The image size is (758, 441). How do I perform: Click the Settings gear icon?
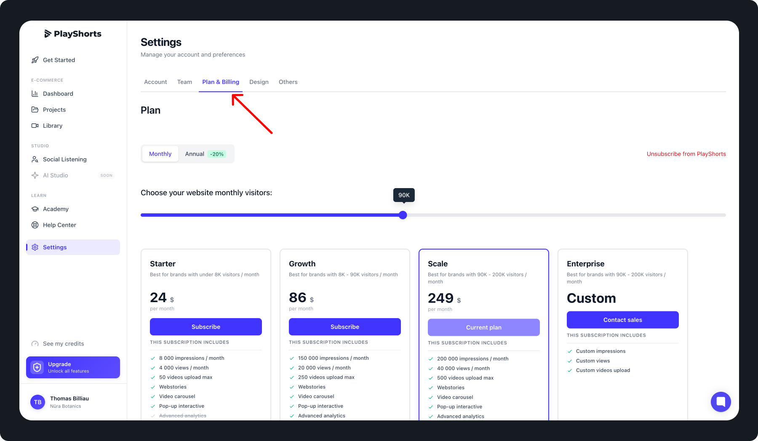coord(35,247)
